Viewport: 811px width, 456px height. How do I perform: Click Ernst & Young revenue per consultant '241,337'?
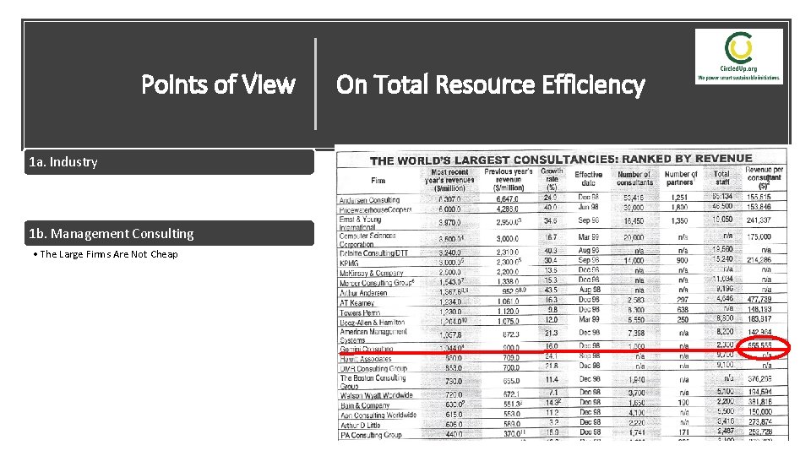click(x=759, y=220)
